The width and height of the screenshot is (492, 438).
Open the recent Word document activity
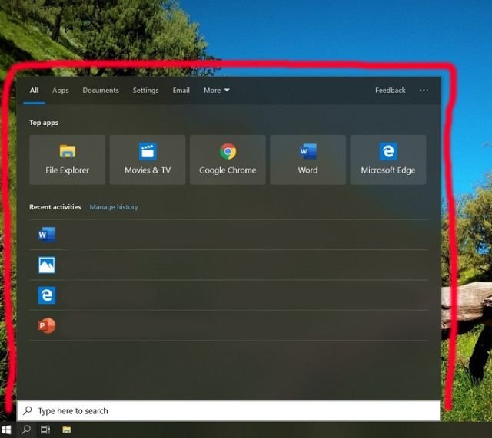pyautogui.click(x=229, y=235)
